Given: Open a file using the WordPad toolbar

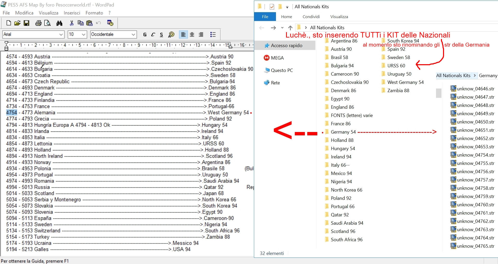Looking at the screenshot, I should (x=17, y=23).
